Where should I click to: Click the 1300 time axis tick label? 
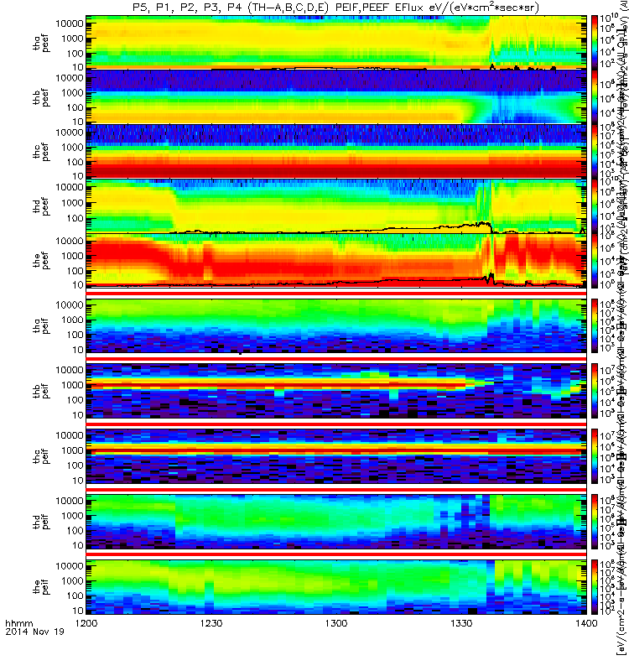(x=336, y=623)
